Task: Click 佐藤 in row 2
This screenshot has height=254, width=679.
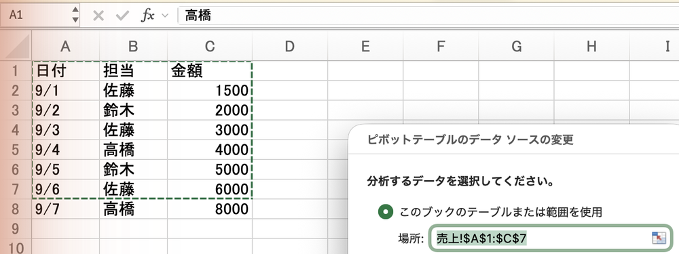Action: [x=133, y=90]
